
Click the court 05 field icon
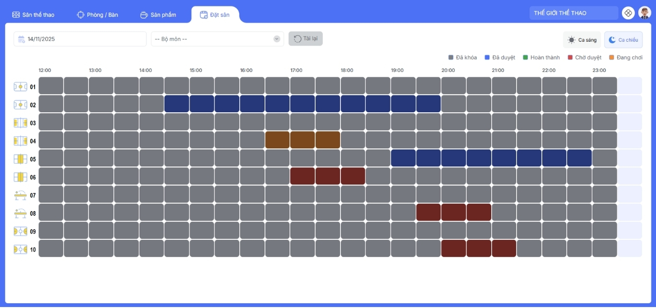(20, 159)
